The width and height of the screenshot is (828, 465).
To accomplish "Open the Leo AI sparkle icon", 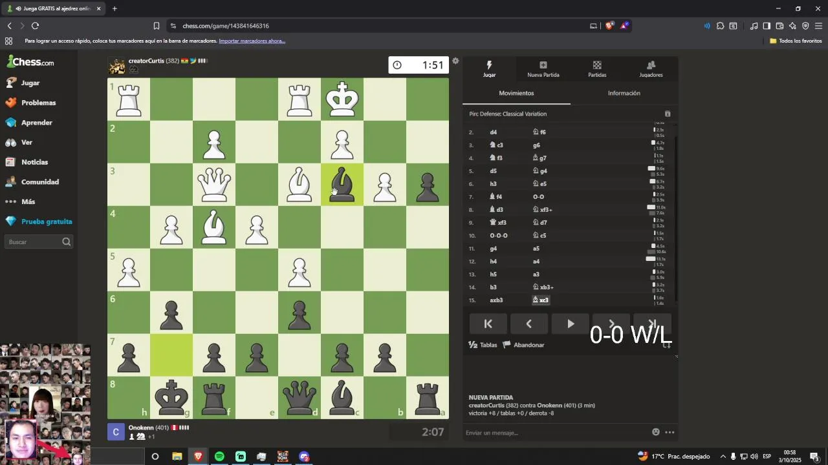I will point(792,26).
